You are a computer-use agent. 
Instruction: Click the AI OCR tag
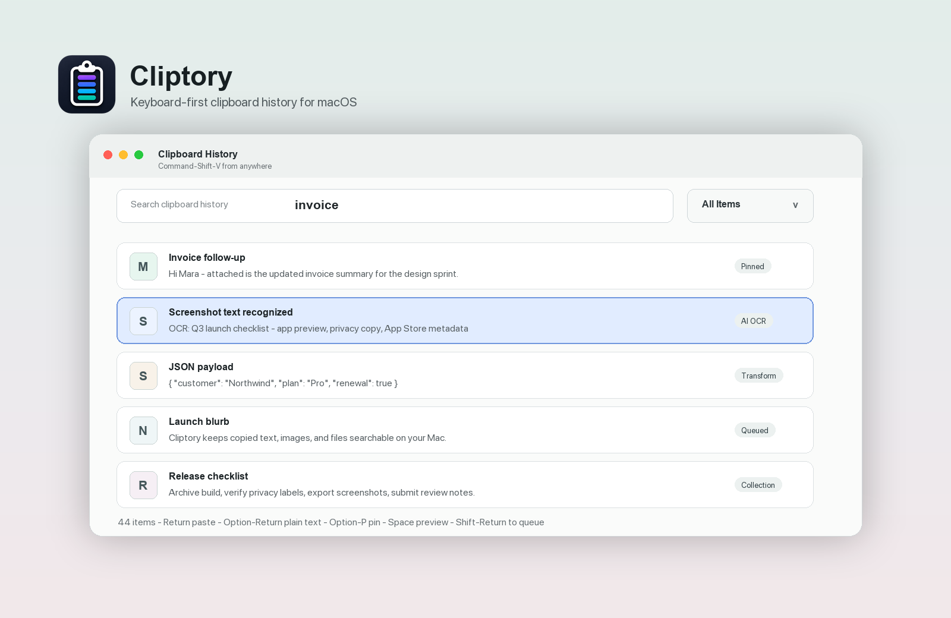click(754, 321)
